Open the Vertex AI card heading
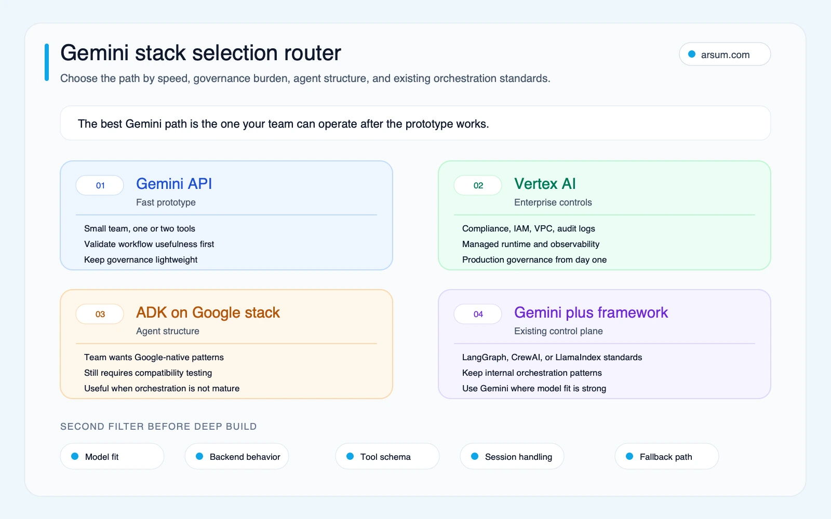 [545, 184]
